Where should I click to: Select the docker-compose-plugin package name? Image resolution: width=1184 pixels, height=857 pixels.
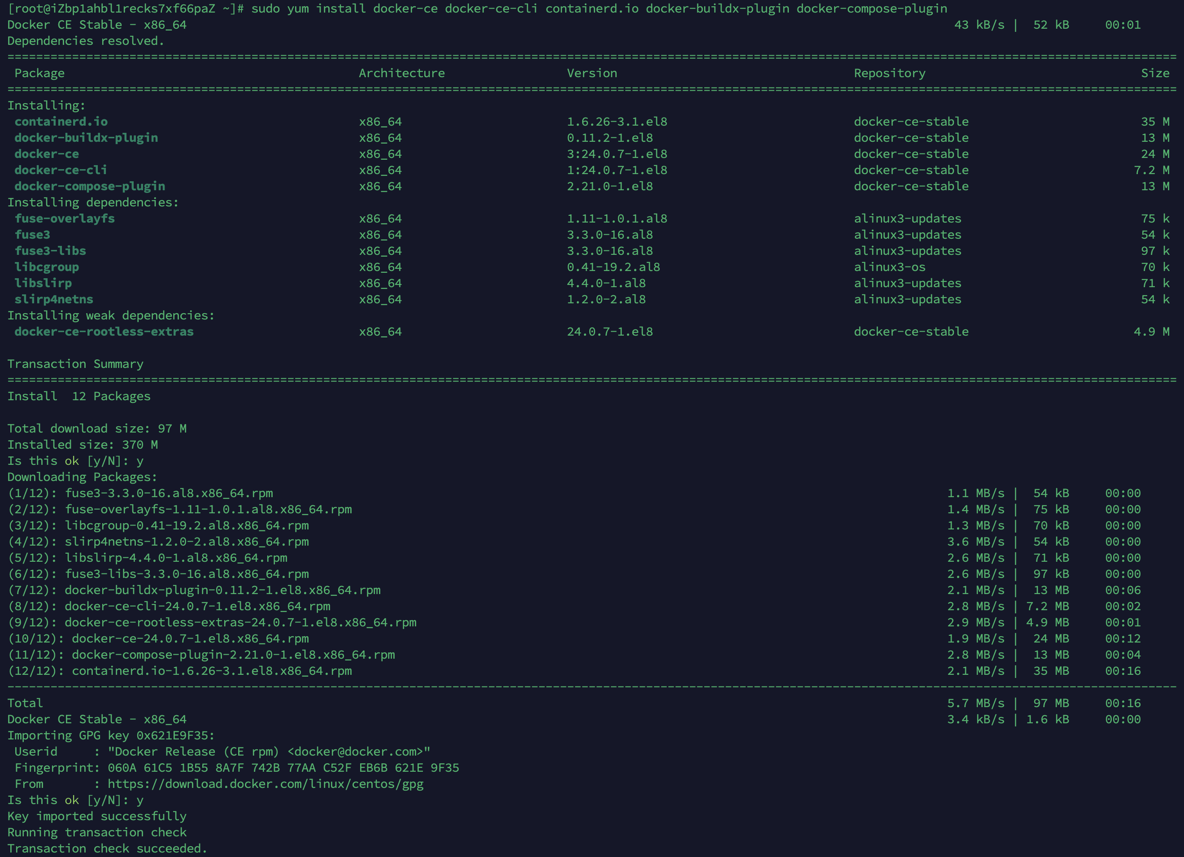click(89, 186)
